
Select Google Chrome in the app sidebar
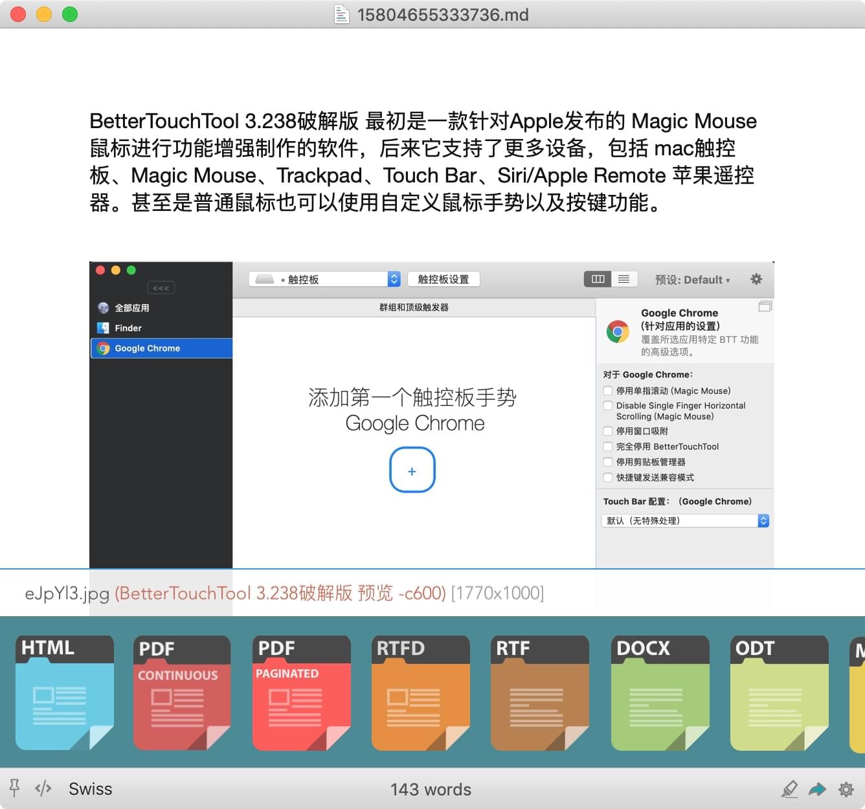coord(161,348)
